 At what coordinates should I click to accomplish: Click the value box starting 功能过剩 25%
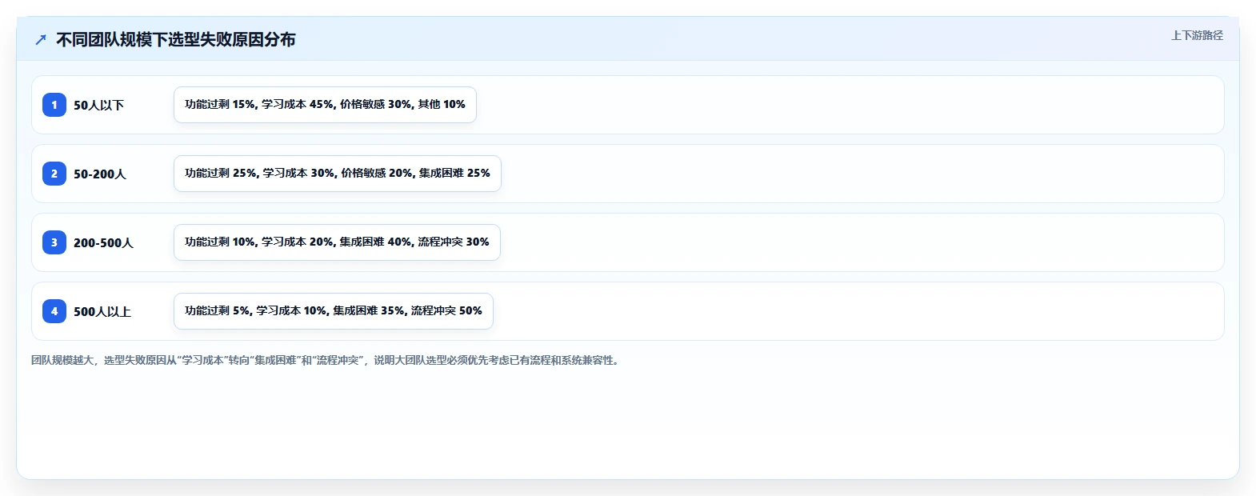click(338, 174)
